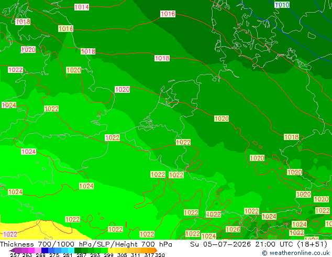Click the legend value 305
332x257 pixels.
pyautogui.click(x=122, y=255)
